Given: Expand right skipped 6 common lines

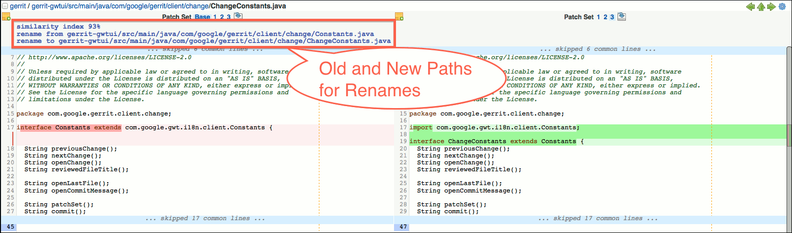Looking at the screenshot, I should [x=598, y=49].
